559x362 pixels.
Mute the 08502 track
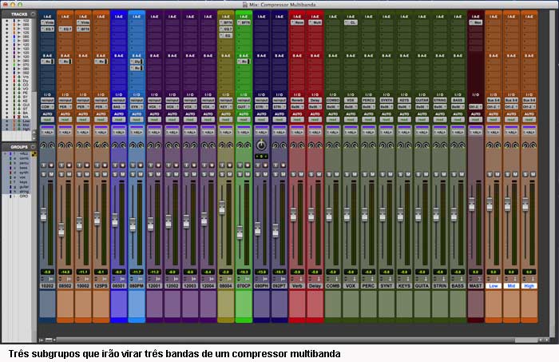[x=69, y=174]
